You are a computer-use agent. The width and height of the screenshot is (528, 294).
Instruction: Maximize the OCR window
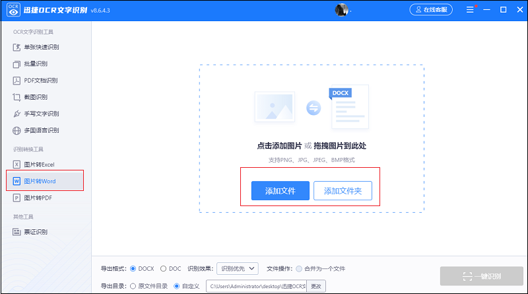point(504,10)
